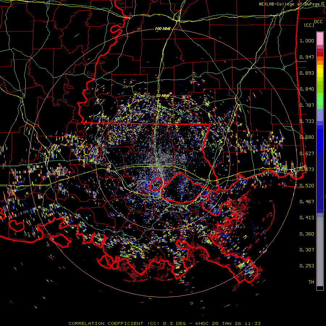
Task: Select the 1.000 scale value
Action: [307, 41]
